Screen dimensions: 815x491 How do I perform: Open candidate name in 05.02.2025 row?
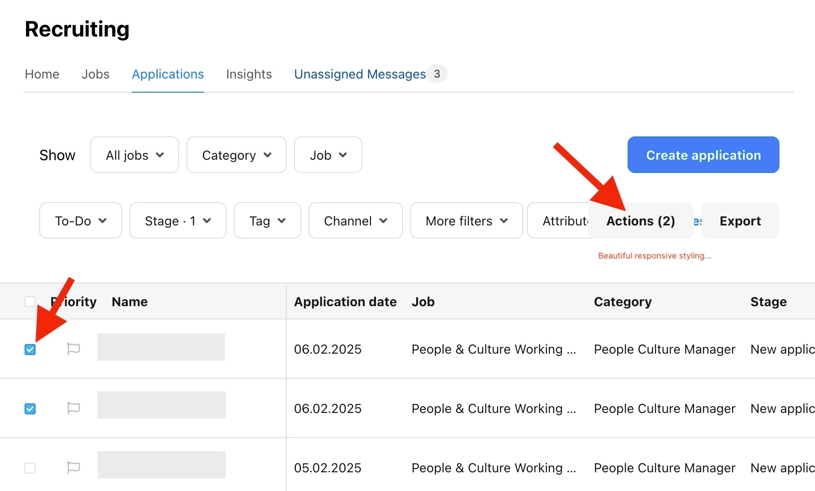tap(161, 465)
